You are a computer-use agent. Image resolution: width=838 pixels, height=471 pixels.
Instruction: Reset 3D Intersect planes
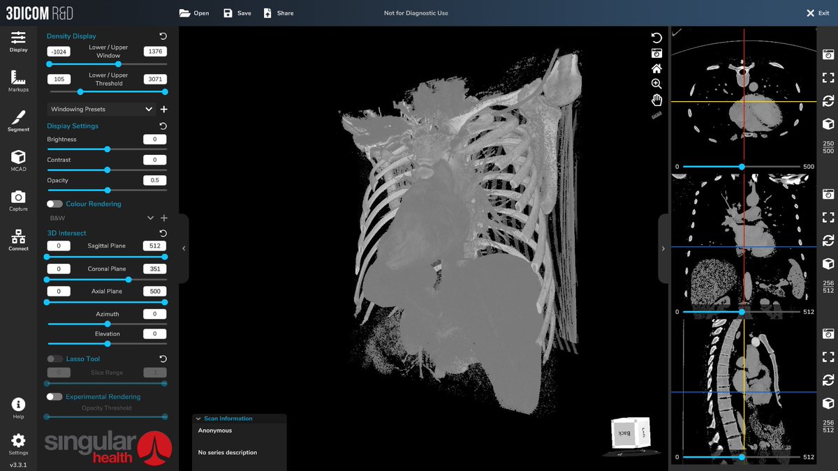(163, 233)
